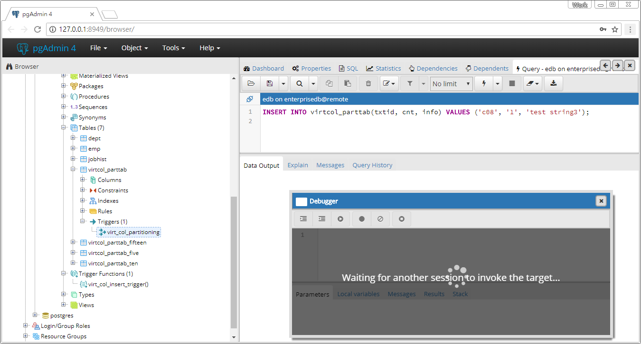Download results as CSV icon
The height and width of the screenshot is (344, 641).
554,84
